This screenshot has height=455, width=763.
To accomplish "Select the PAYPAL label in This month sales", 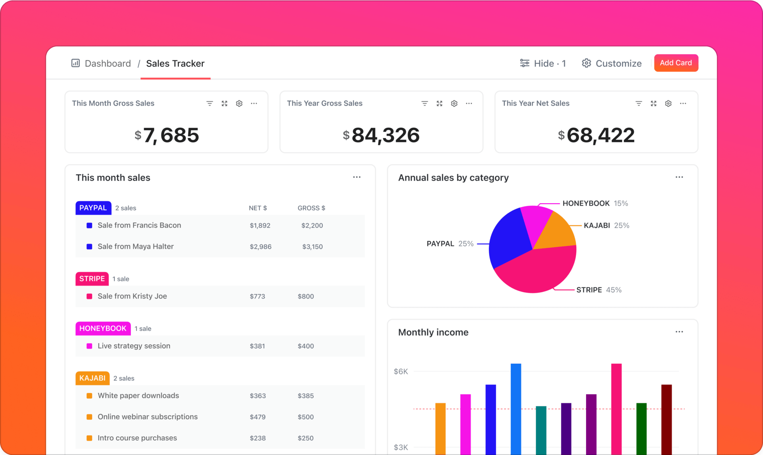I will (x=93, y=208).
